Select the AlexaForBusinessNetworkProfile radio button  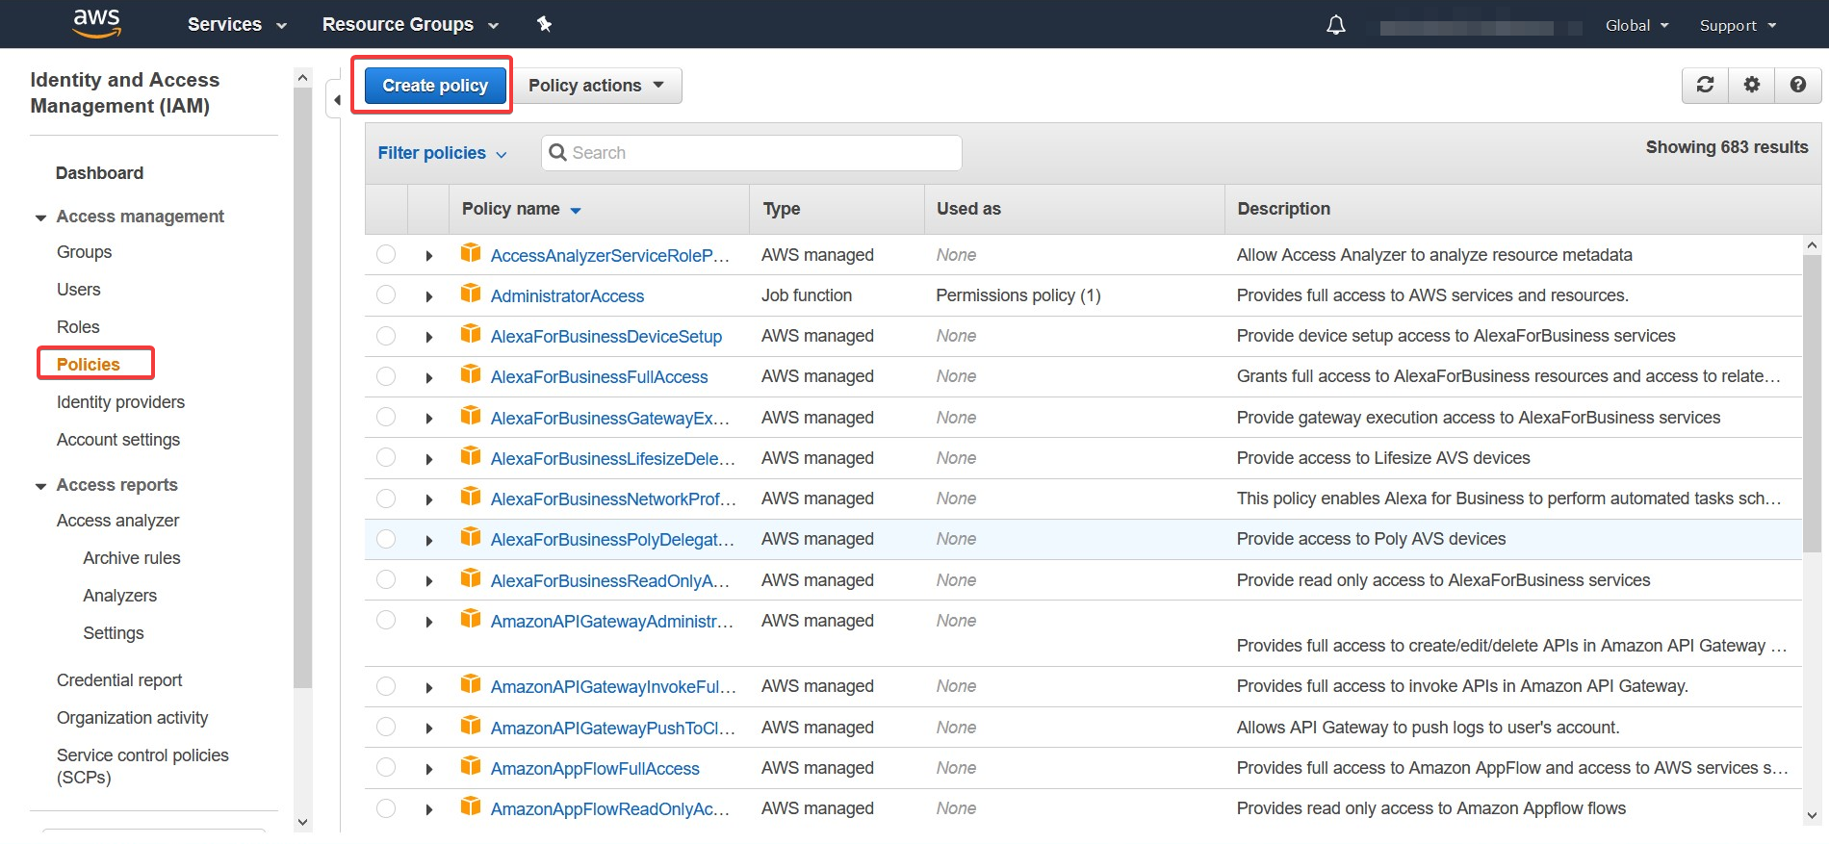tap(386, 498)
